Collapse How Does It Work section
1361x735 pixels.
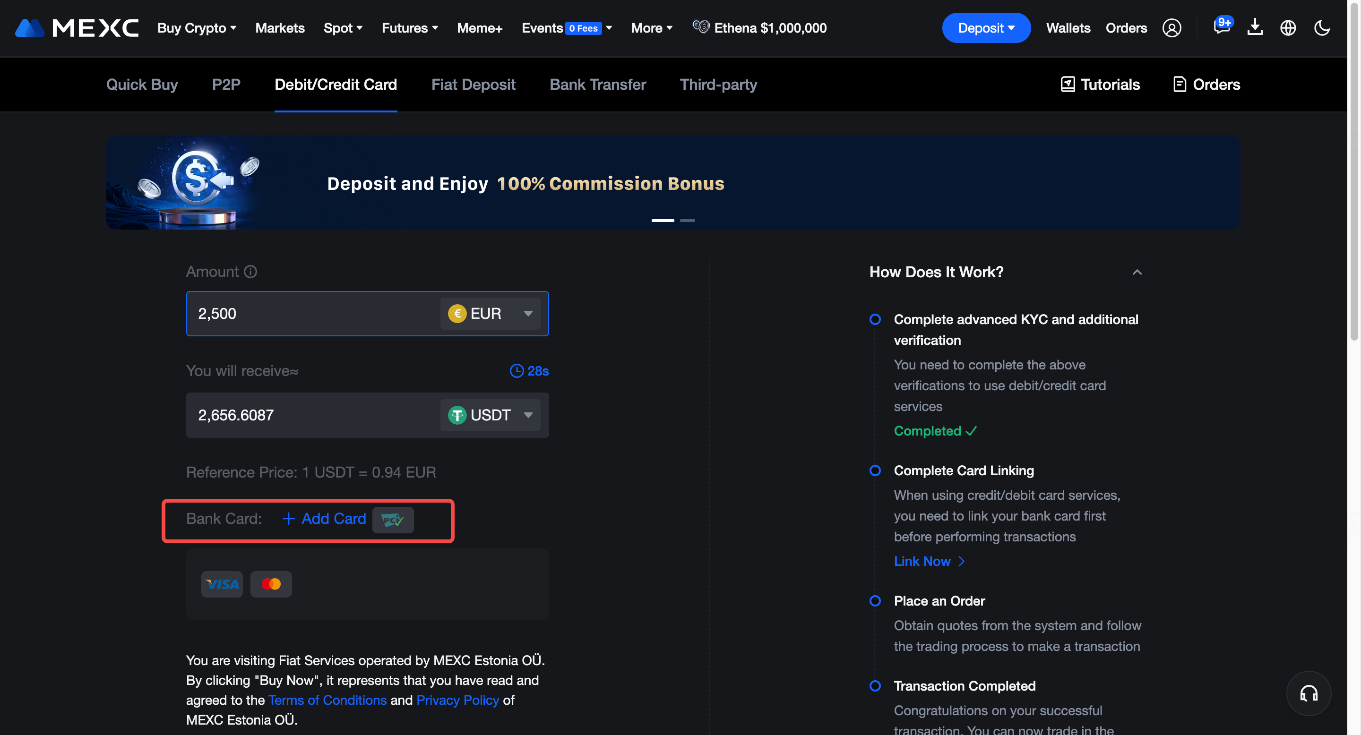(x=1137, y=273)
